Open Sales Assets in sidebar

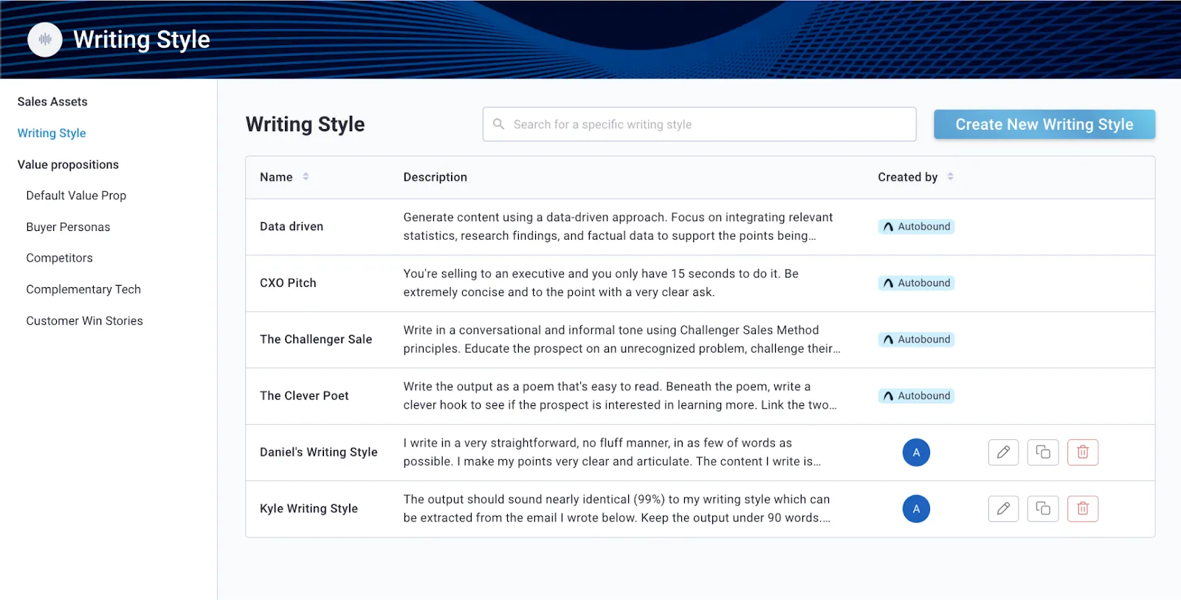[52, 102]
